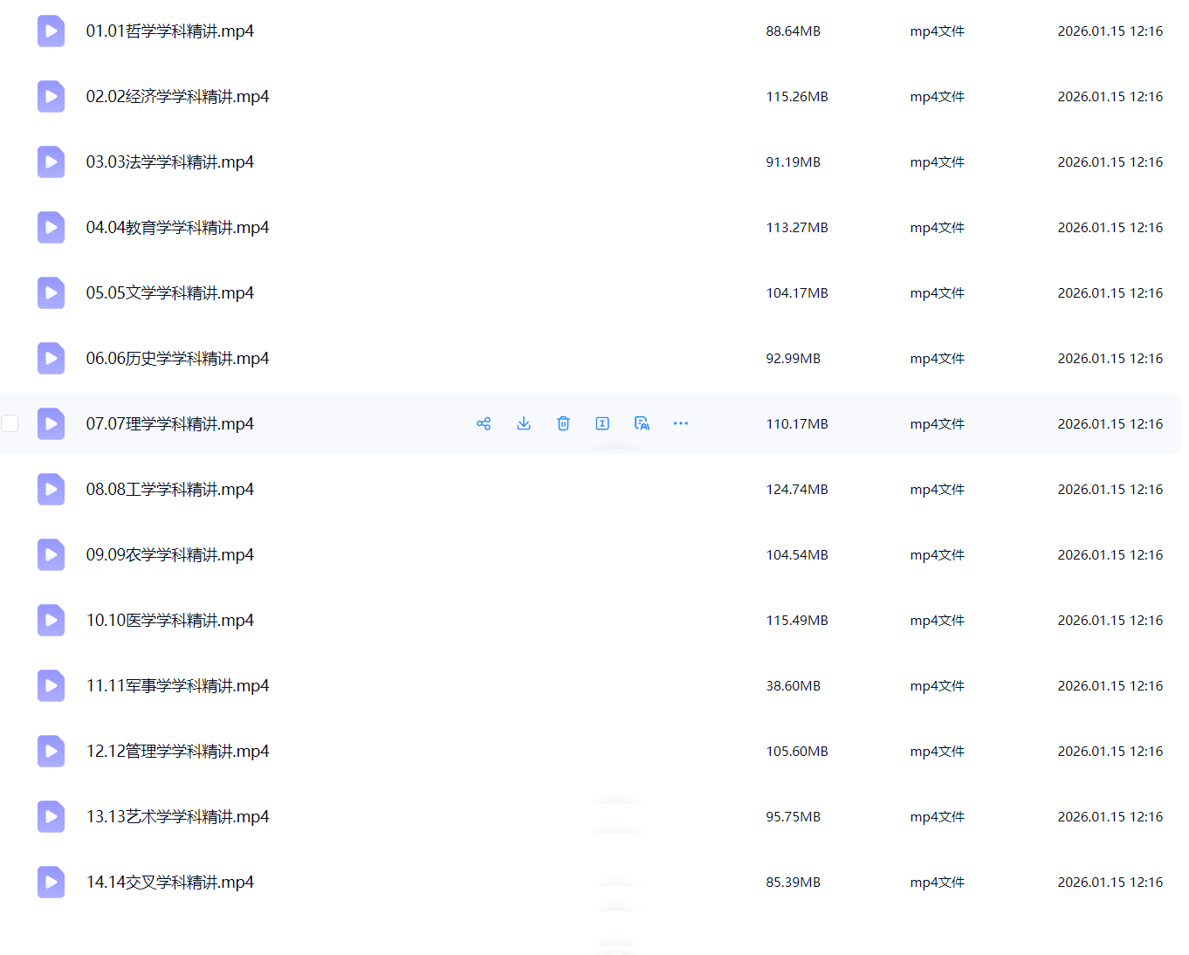Viewport: 1189px width, 955px height.
Task: Download the 07.07理学学科精讲.mp4 file
Action: coord(524,423)
